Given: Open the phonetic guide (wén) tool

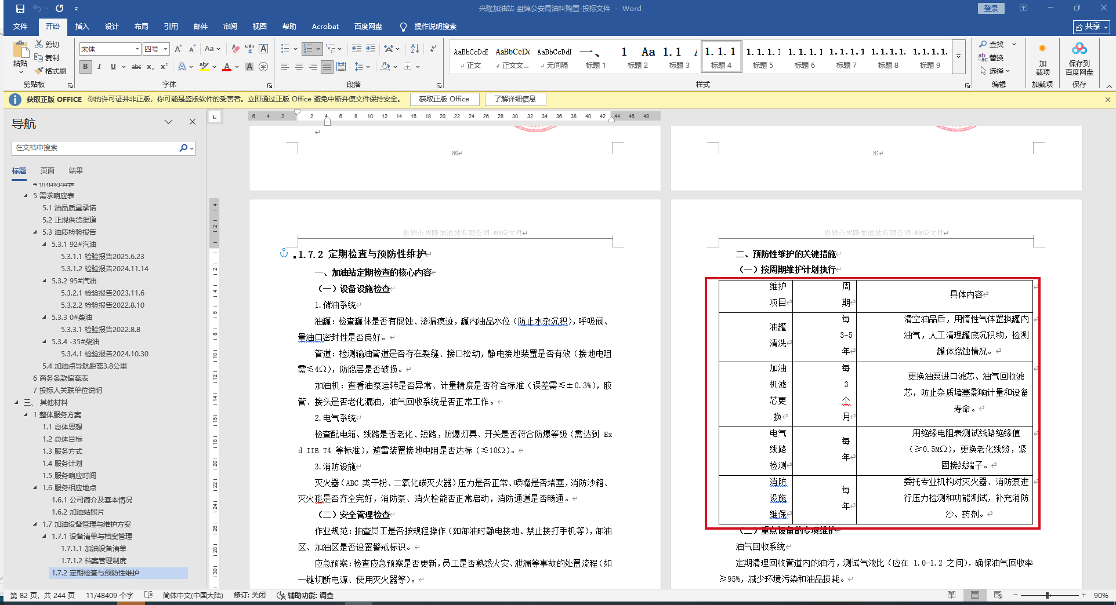Looking at the screenshot, I should point(249,49).
